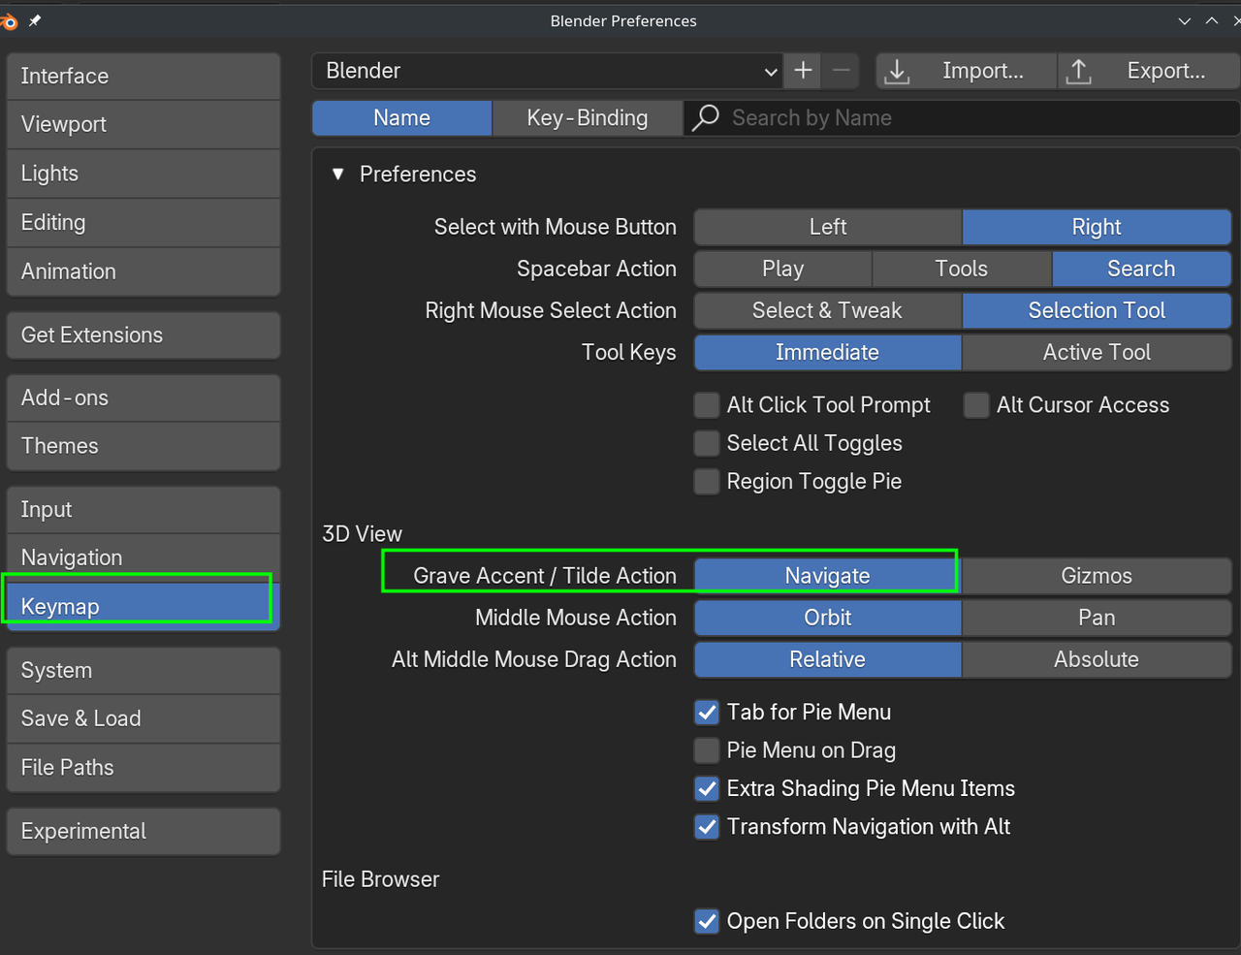The height and width of the screenshot is (955, 1241).
Task: Set Alt Middle Mouse Drag to Relative
Action: pos(828,659)
